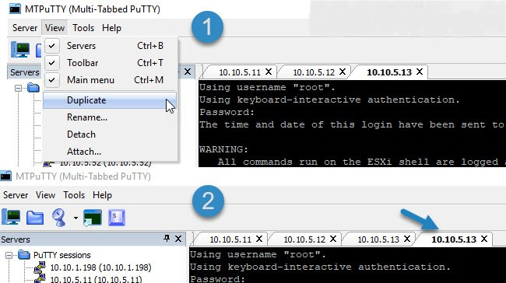The image size is (506, 283).
Task: Switch to 10.10.5.11 tab in lower window
Action: click(x=230, y=239)
